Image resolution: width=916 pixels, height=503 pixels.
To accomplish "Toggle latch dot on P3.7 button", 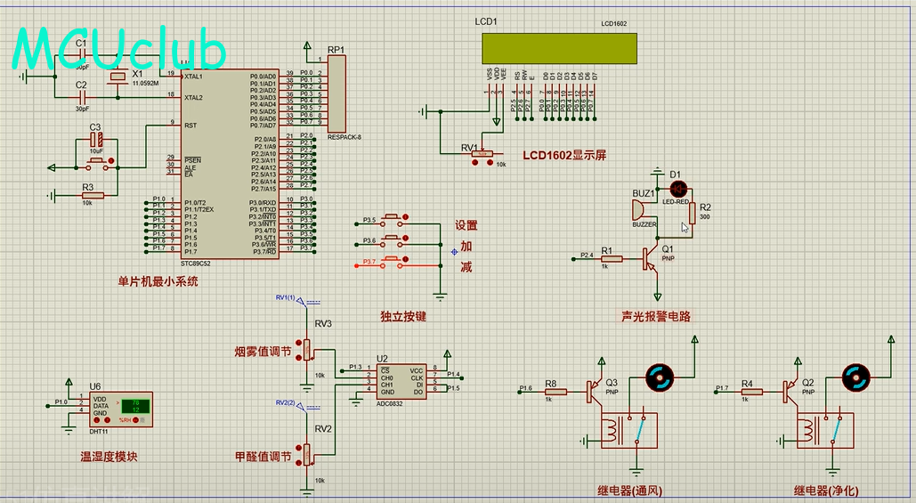I will (x=406, y=261).
